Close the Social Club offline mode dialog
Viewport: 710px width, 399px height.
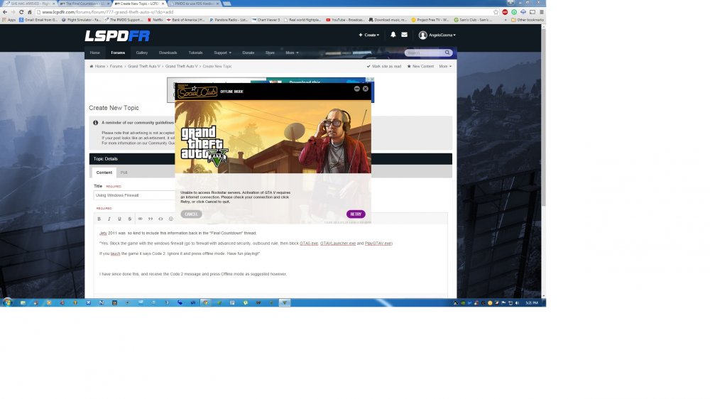pos(366,89)
